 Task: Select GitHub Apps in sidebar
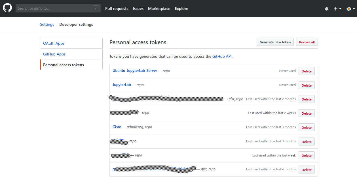point(71,54)
